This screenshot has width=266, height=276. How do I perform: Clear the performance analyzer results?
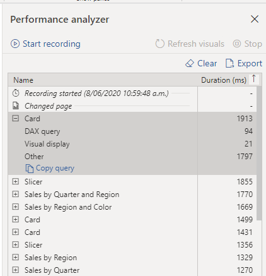(x=201, y=63)
